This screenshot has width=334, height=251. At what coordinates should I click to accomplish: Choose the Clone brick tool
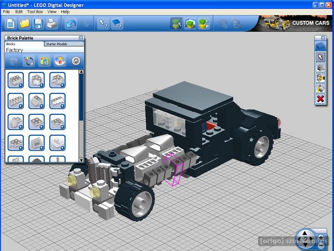(320, 67)
